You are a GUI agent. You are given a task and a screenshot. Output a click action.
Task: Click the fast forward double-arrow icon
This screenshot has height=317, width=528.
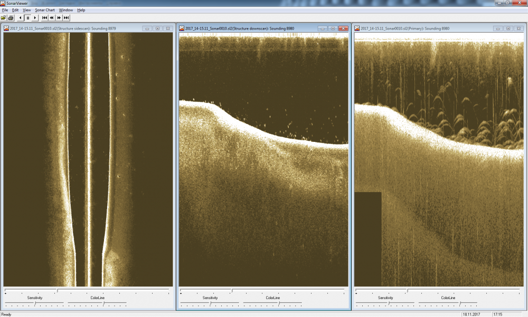(x=59, y=17)
